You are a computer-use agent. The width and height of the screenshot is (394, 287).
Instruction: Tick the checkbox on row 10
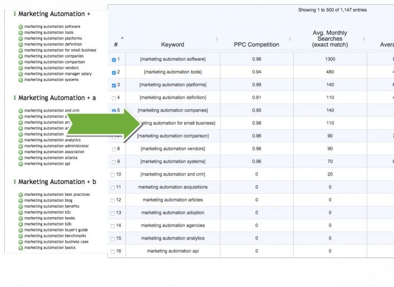coord(113,175)
